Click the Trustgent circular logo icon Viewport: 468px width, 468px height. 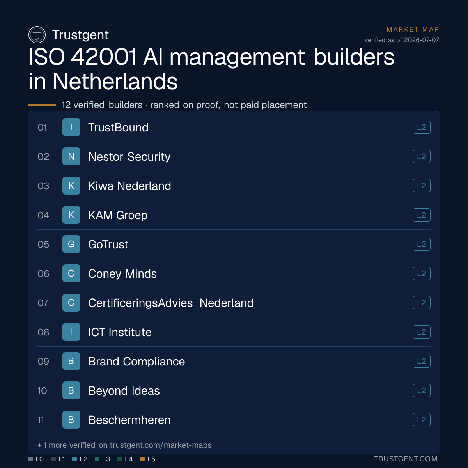coord(37,35)
